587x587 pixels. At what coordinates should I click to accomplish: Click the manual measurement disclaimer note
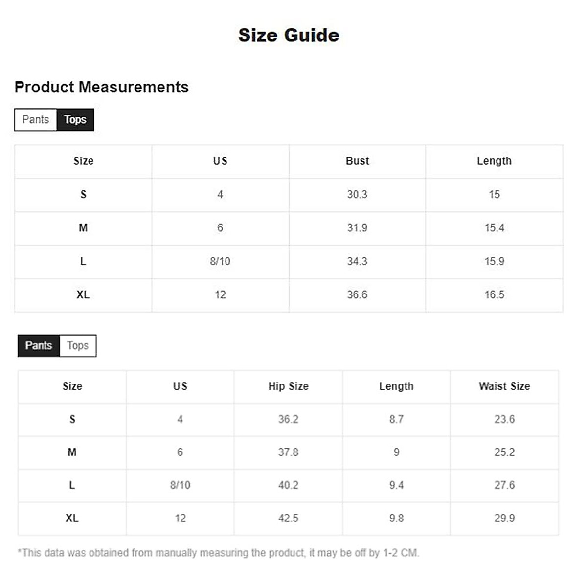coord(219,553)
